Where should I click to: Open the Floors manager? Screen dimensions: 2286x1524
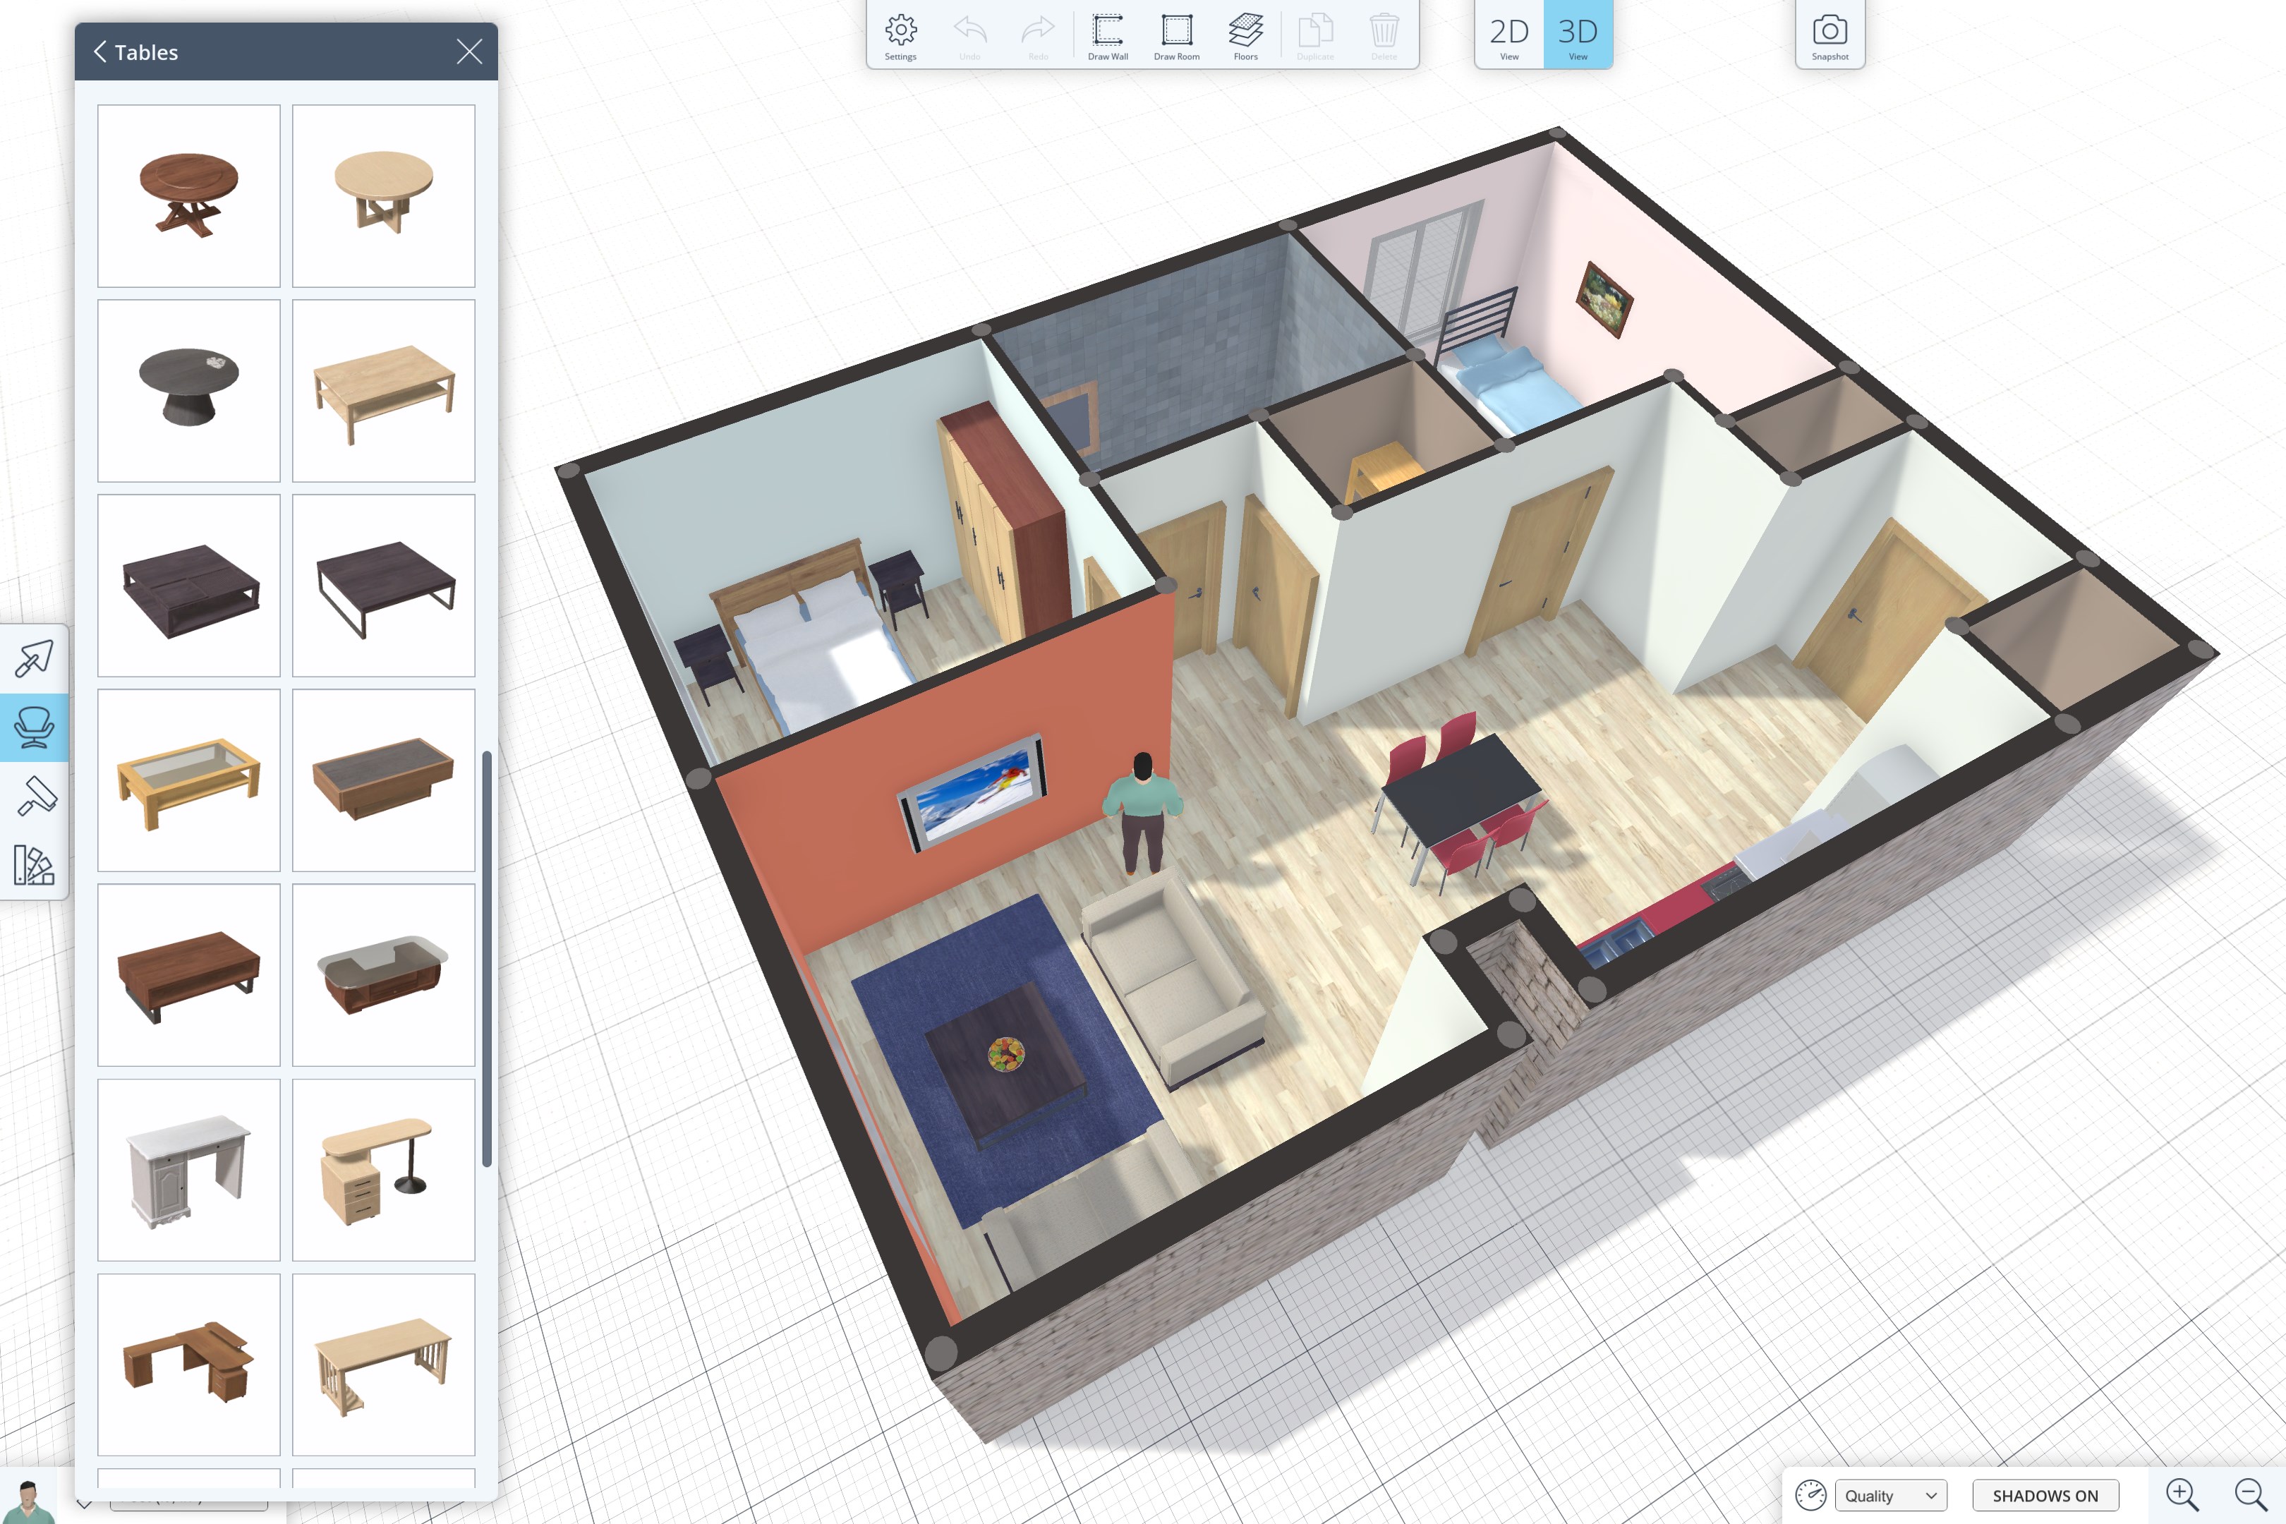(x=1245, y=36)
